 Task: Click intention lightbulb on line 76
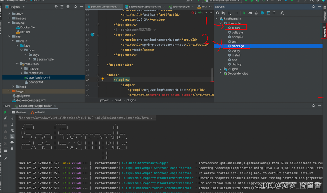[x=102, y=79]
